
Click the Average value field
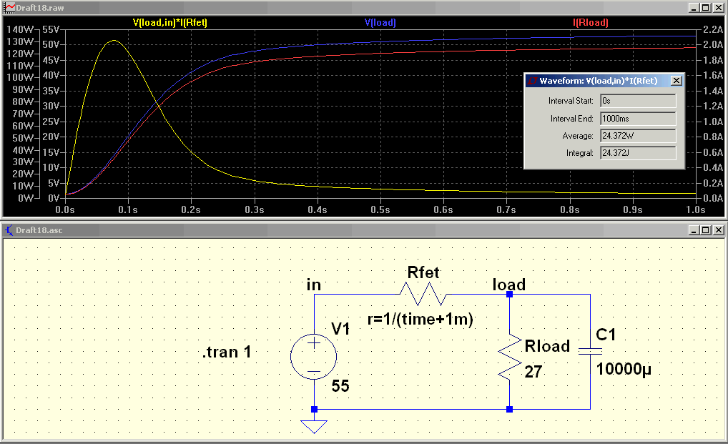tap(638, 136)
